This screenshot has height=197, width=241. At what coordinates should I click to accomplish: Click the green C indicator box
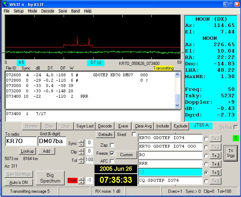(235, 138)
